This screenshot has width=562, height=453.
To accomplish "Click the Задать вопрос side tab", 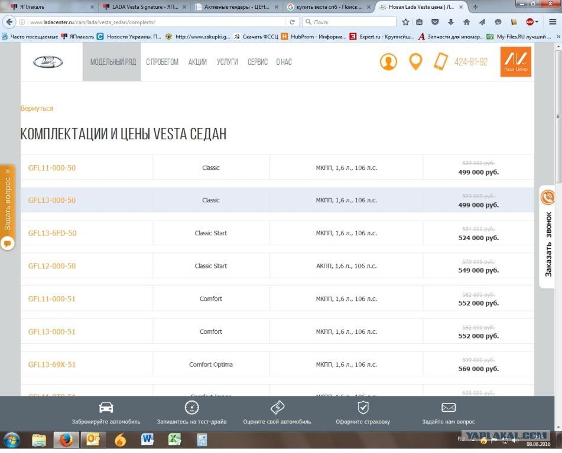I will click(7, 208).
